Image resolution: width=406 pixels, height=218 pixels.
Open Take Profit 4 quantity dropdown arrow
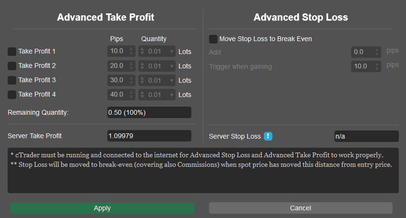(172, 95)
